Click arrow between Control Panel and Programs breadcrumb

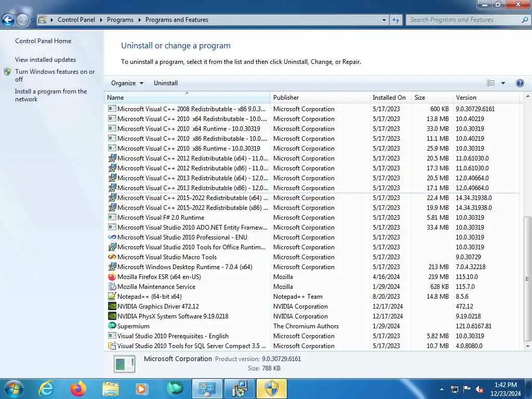(101, 20)
